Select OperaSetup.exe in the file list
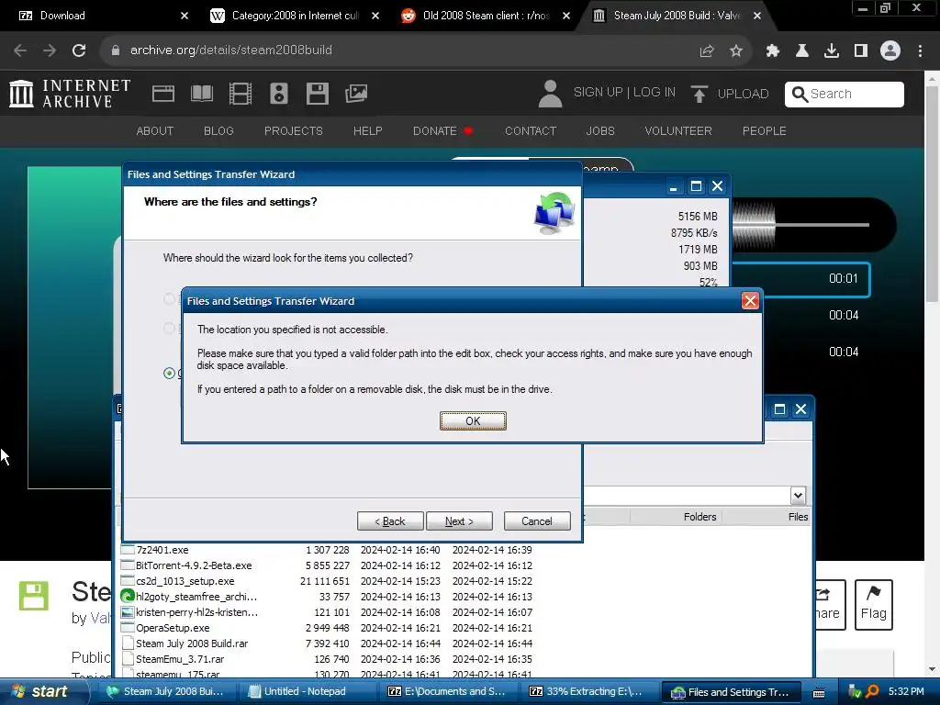The width and height of the screenshot is (940, 705). (173, 628)
